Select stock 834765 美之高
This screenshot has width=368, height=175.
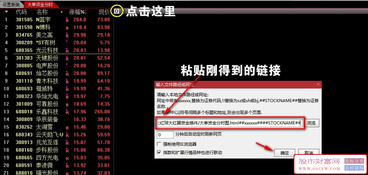pyautogui.click(x=57, y=35)
